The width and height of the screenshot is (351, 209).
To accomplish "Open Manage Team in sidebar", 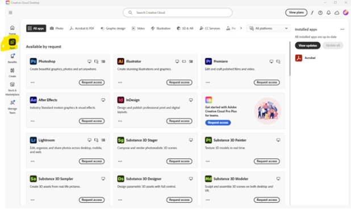I will [x=12, y=107].
